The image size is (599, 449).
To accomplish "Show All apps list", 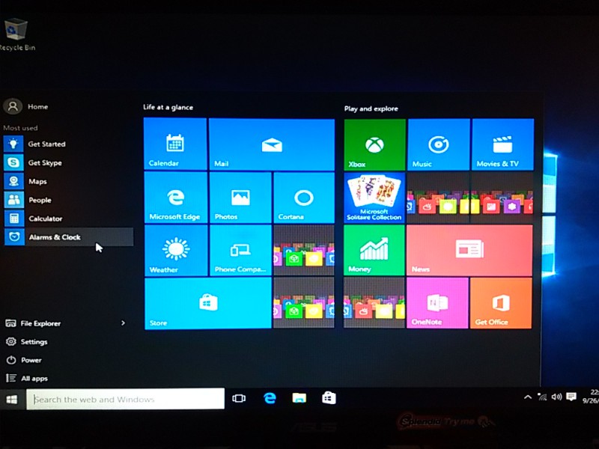I will coord(27,379).
